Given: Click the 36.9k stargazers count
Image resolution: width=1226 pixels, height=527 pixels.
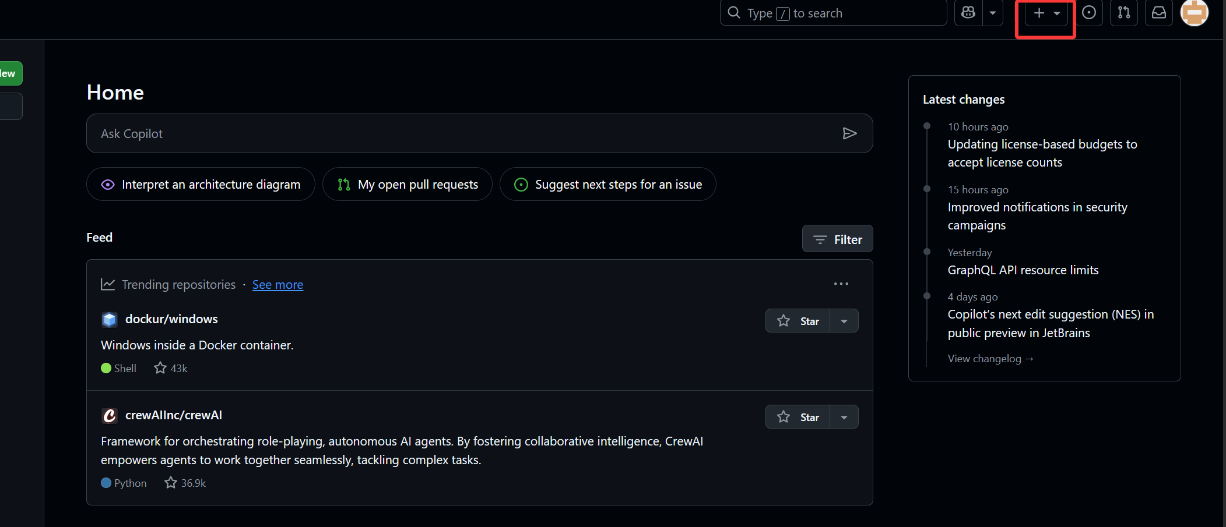Looking at the screenshot, I should (x=185, y=483).
